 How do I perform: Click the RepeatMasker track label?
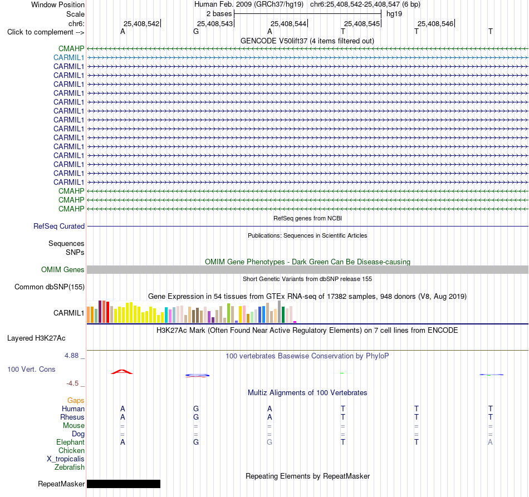click(x=61, y=484)
